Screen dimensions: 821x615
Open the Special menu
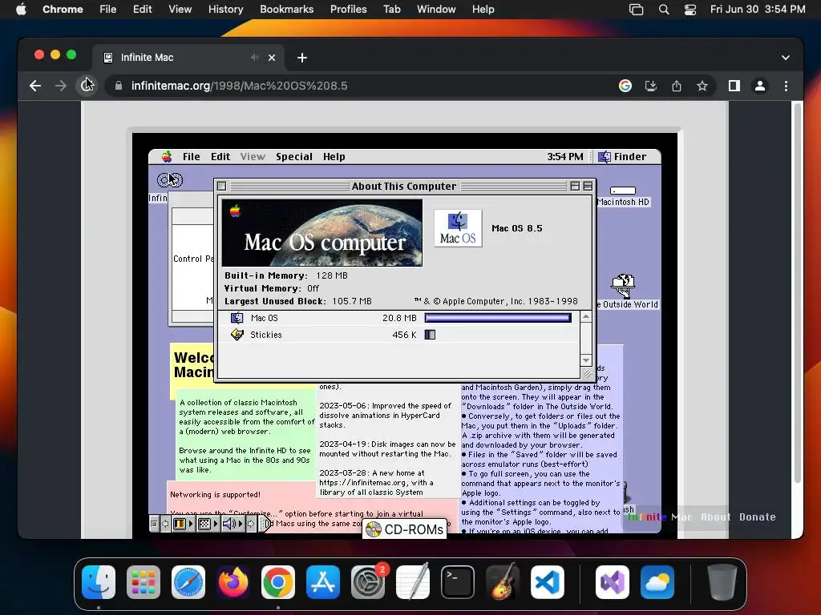[293, 156]
